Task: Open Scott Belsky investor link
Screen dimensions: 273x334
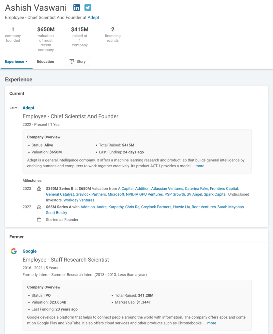Action: click(x=56, y=213)
